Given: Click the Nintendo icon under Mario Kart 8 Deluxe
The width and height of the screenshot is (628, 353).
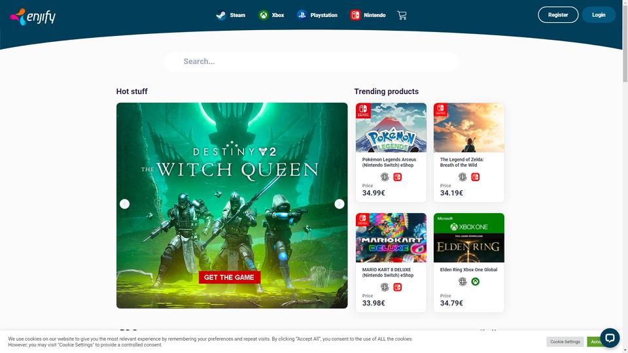Looking at the screenshot, I should [x=397, y=287].
